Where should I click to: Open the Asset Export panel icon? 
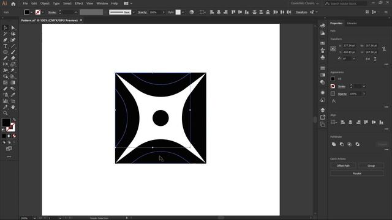point(323,117)
